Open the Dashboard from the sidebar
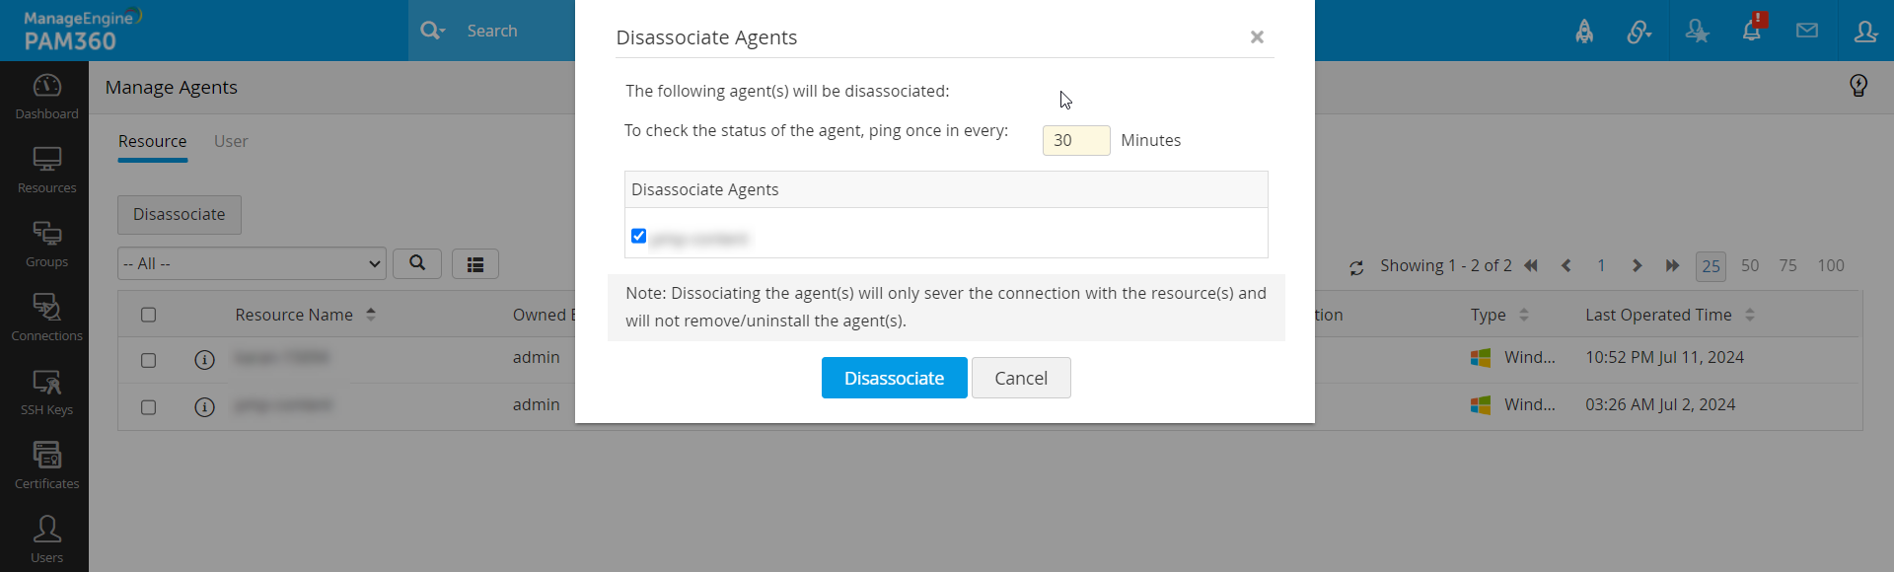The image size is (1894, 572). tap(46, 96)
